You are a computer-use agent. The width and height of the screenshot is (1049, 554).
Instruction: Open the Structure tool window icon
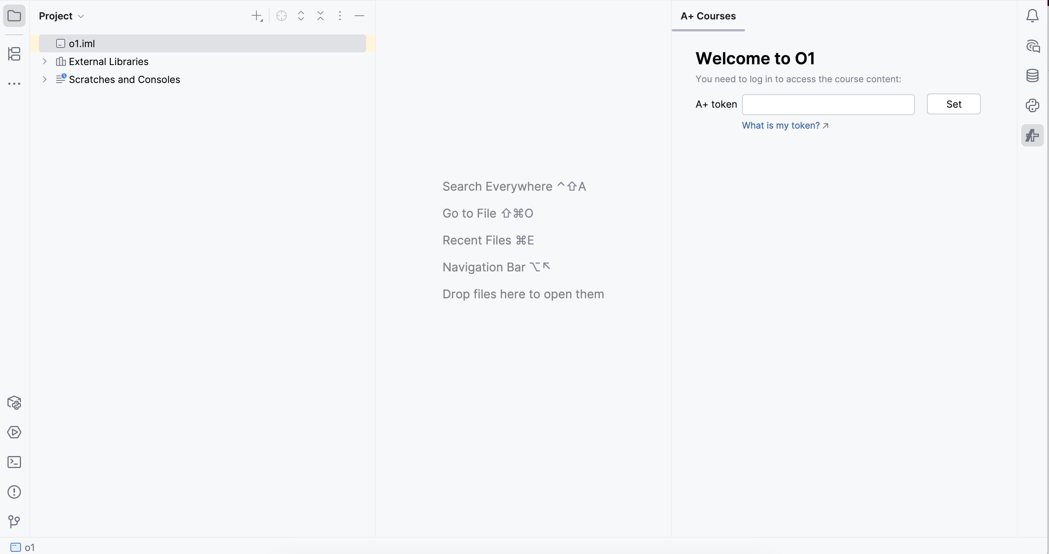click(14, 54)
